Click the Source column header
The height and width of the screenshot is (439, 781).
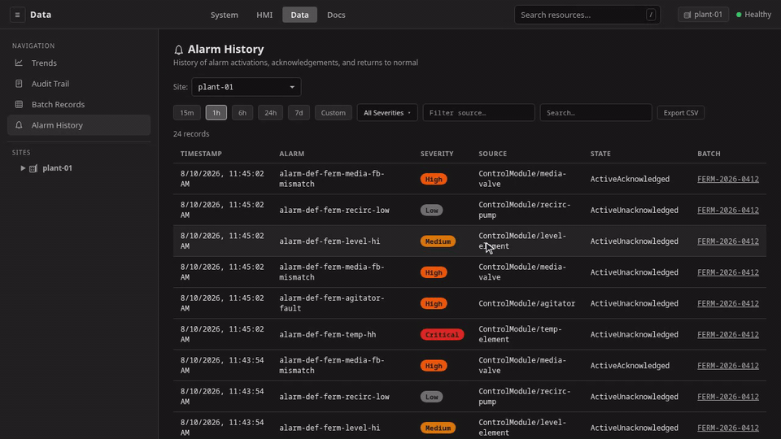[493, 154]
